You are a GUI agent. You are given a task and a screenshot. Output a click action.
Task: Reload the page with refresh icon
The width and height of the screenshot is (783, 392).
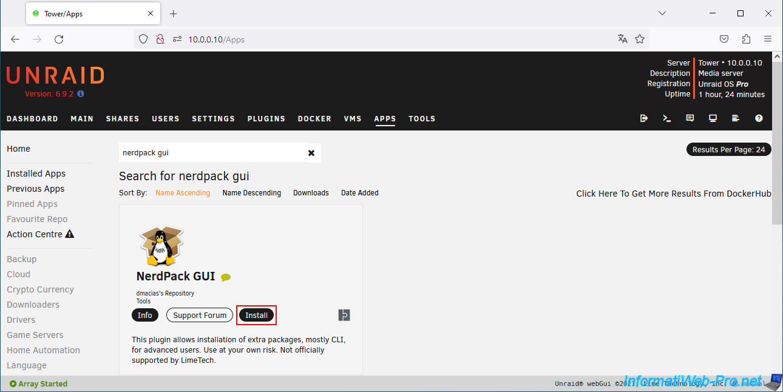(59, 39)
